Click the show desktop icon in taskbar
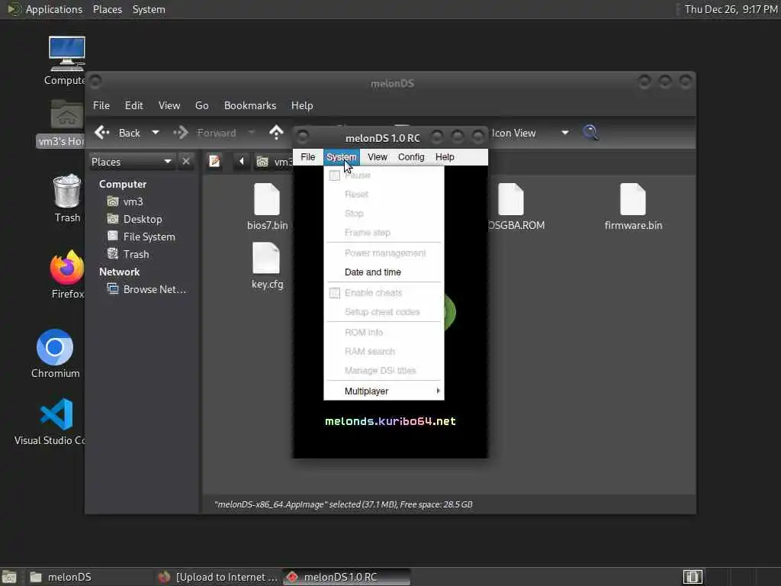Viewport: 781px width, 586px height. pos(9,577)
